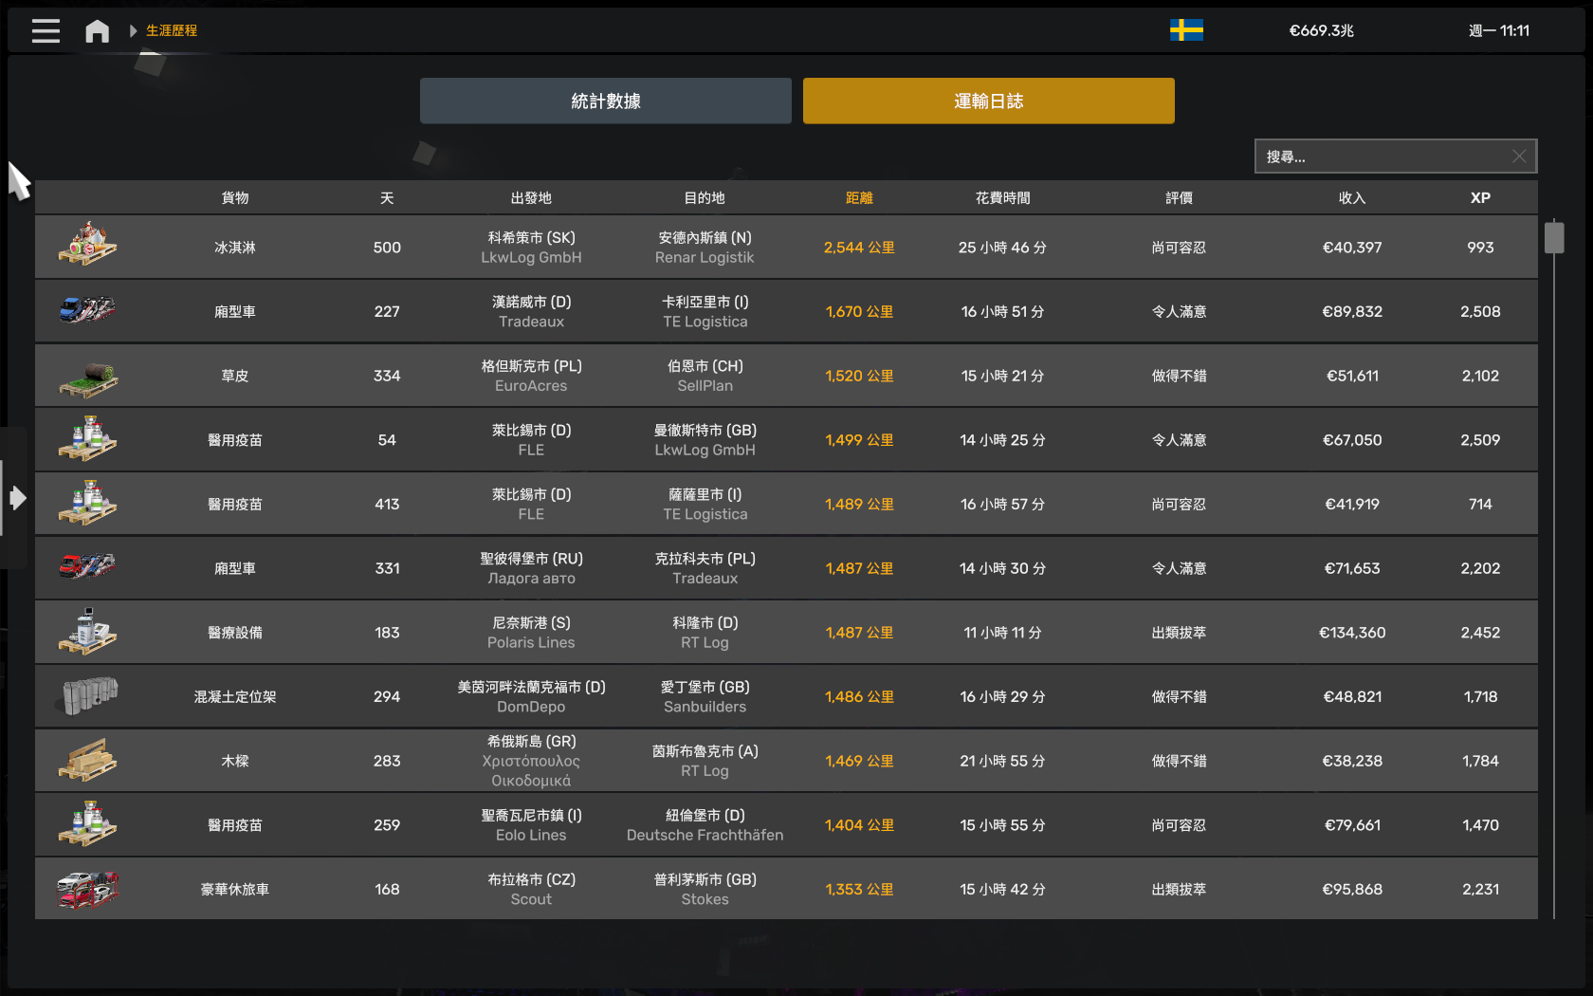Click the ice cream cargo icon
Image resolution: width=1593 pixels, height=996 pixels.
pyautogui.click(x=87, y=245)
